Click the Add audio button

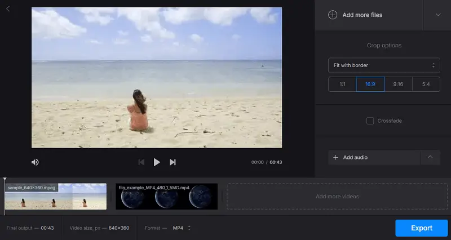coord(374,157)
